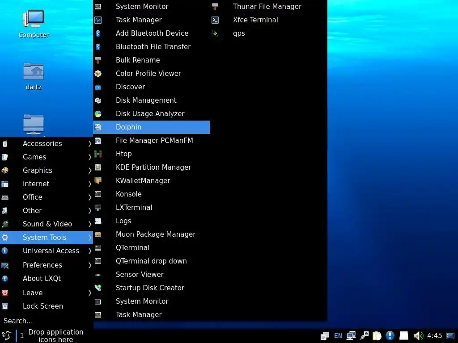The width and height of the screenshot is (458, 343).
Task: Expand the Preferences submenu
Action: point(47,265)
